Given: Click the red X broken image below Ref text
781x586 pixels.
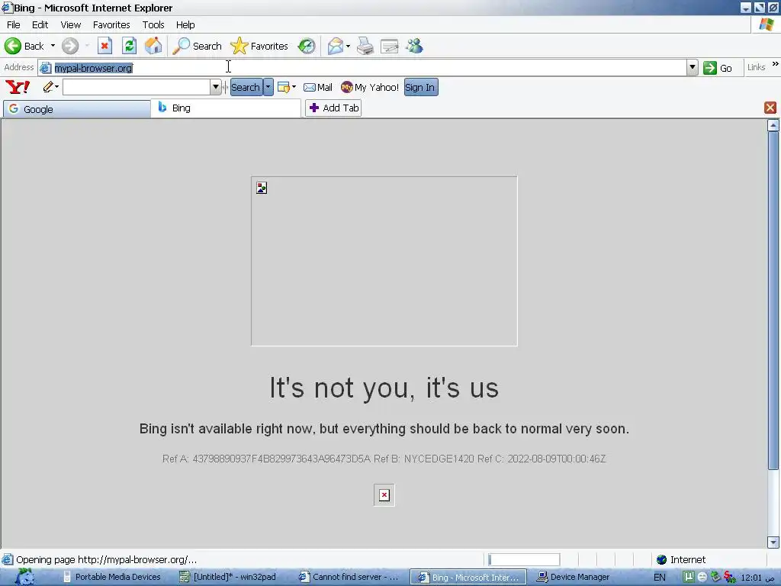Looking at the screenshot, I should 384,494.
